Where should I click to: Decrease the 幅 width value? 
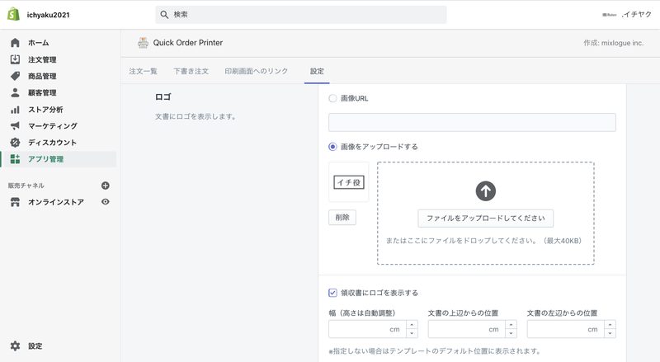412,333
